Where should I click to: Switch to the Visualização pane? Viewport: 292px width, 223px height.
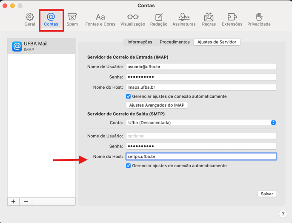(x=132, y=20)
